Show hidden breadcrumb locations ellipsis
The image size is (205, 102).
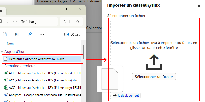[x=15, y=22]
